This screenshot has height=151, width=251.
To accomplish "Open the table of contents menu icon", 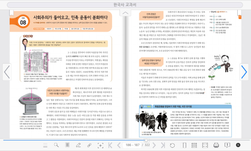I will point(45,145).
